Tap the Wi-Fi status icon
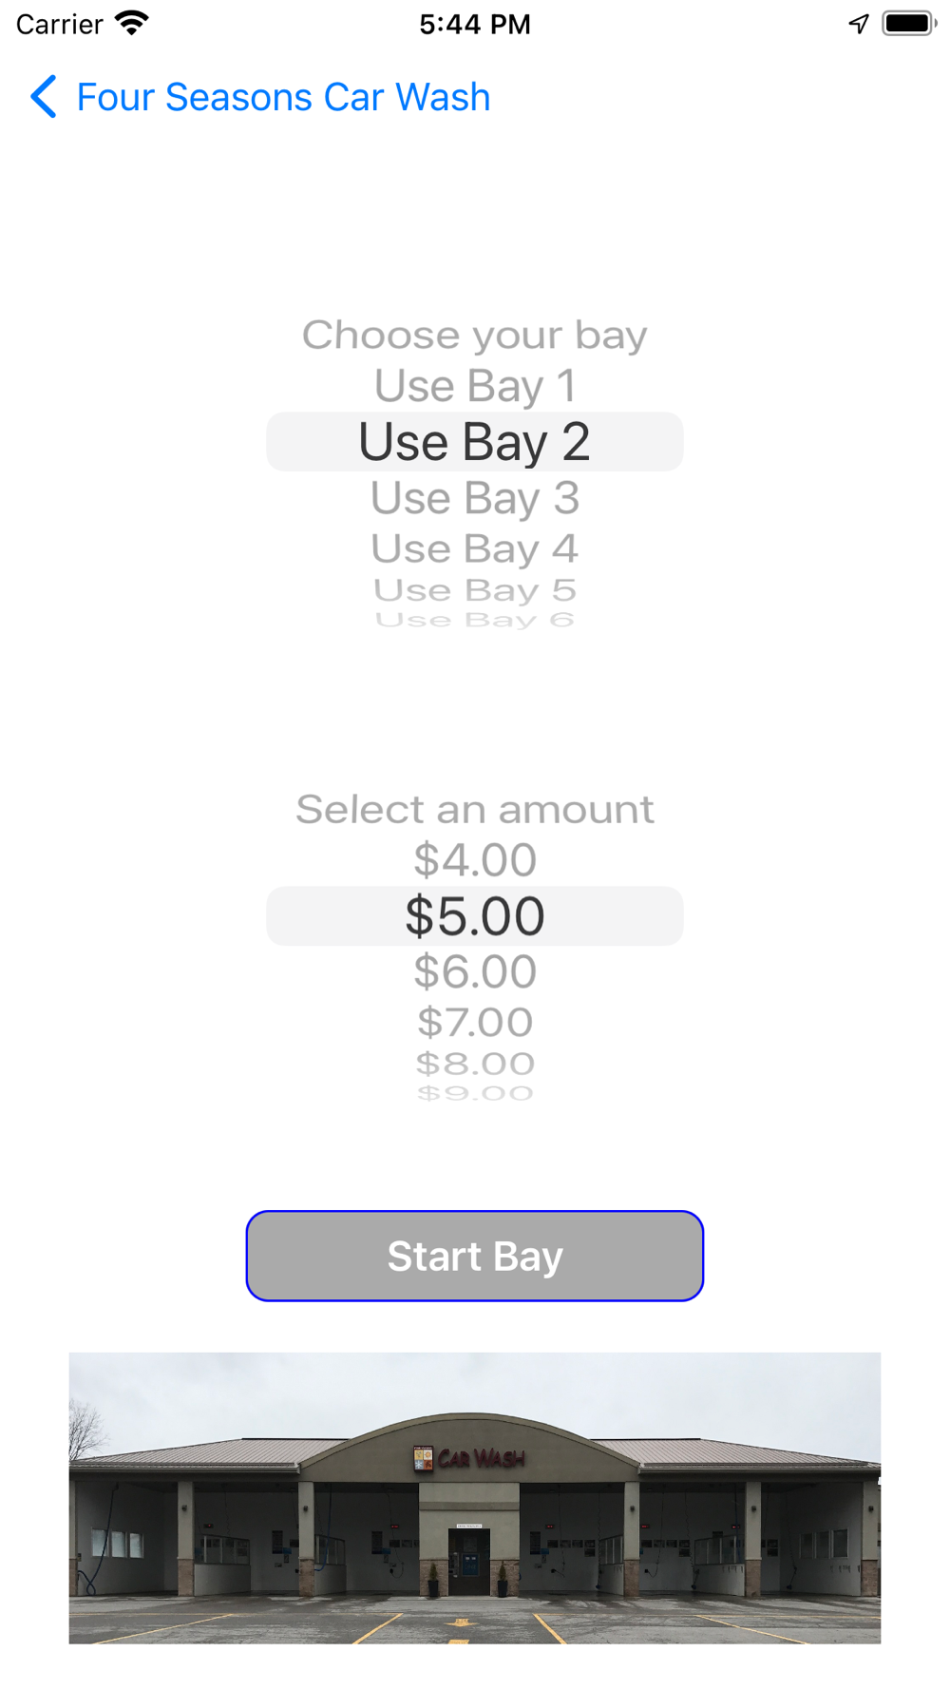This screenshot has width=950, height=1690. coord(132,23)
